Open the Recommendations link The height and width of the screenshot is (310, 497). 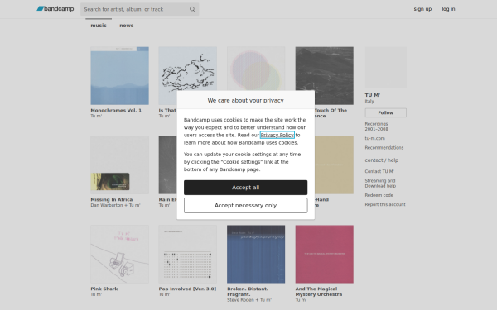point(384,148)
